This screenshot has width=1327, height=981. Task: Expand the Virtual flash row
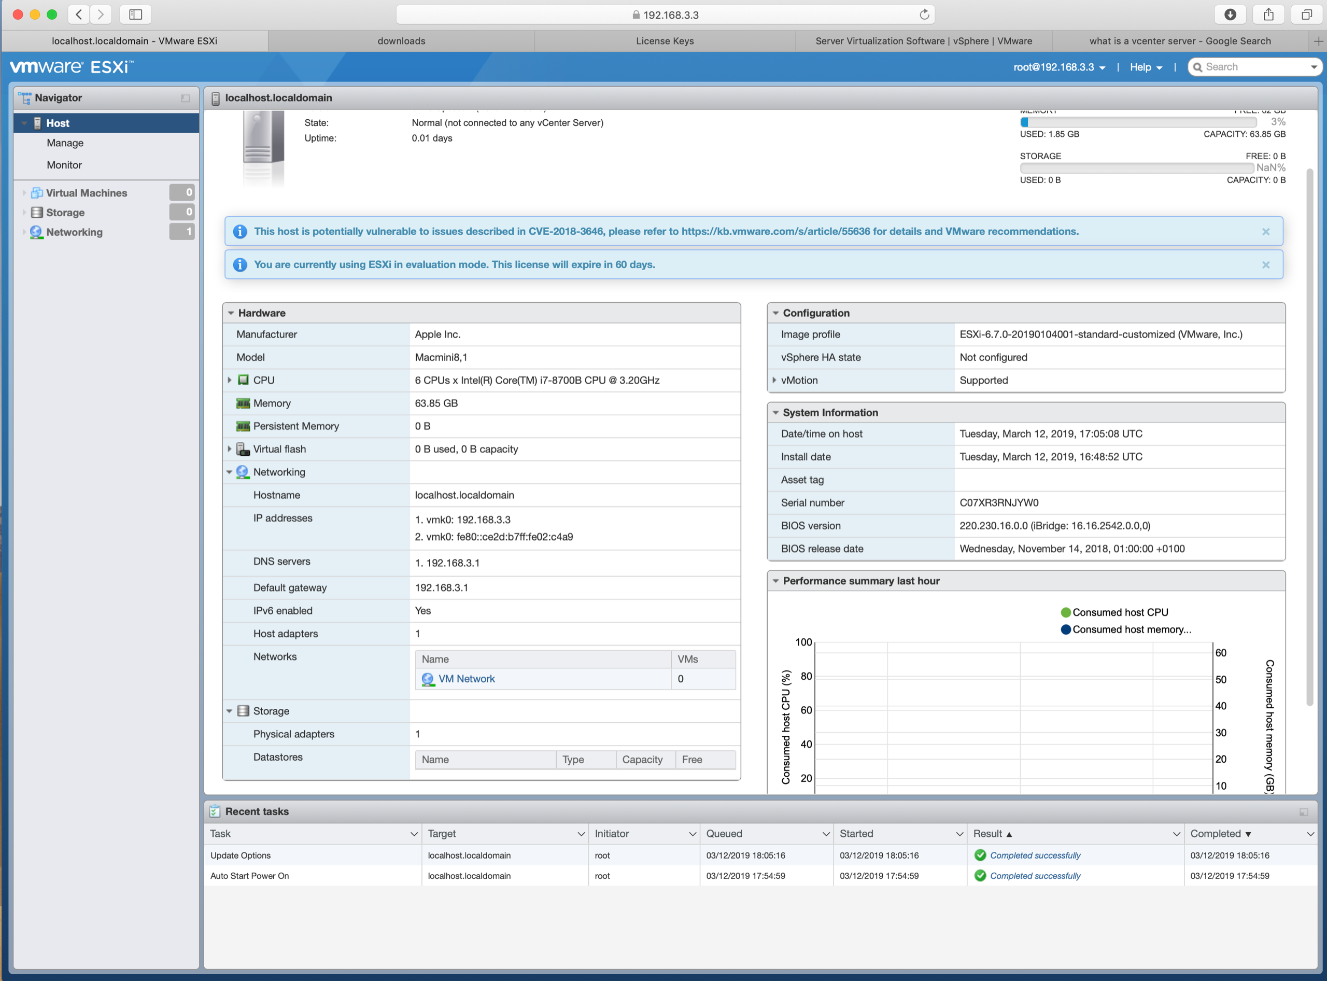[x=230, y=449]
